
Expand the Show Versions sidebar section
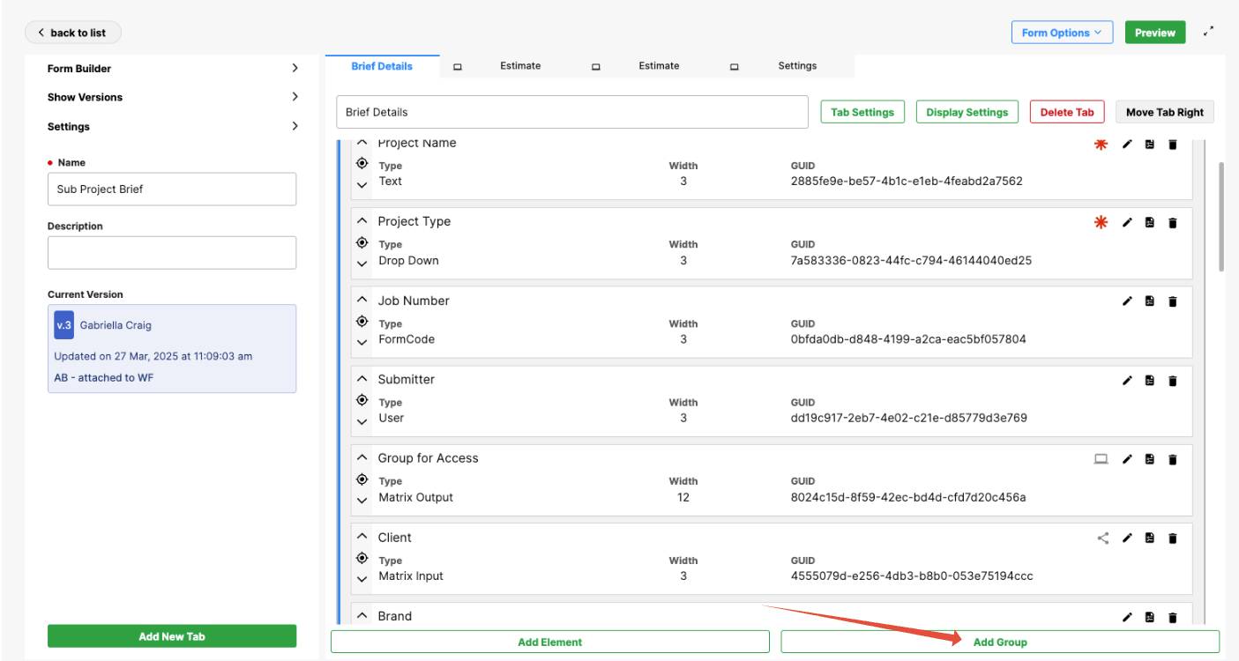tap(173, 97)
